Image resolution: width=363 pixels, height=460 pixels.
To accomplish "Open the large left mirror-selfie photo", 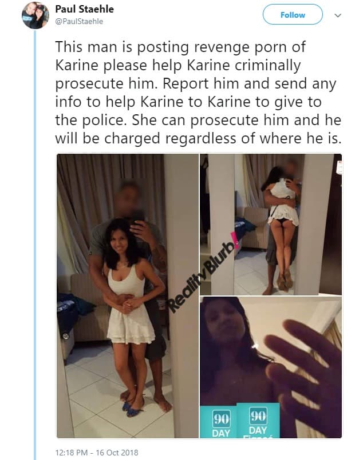I will coord(128,296).
